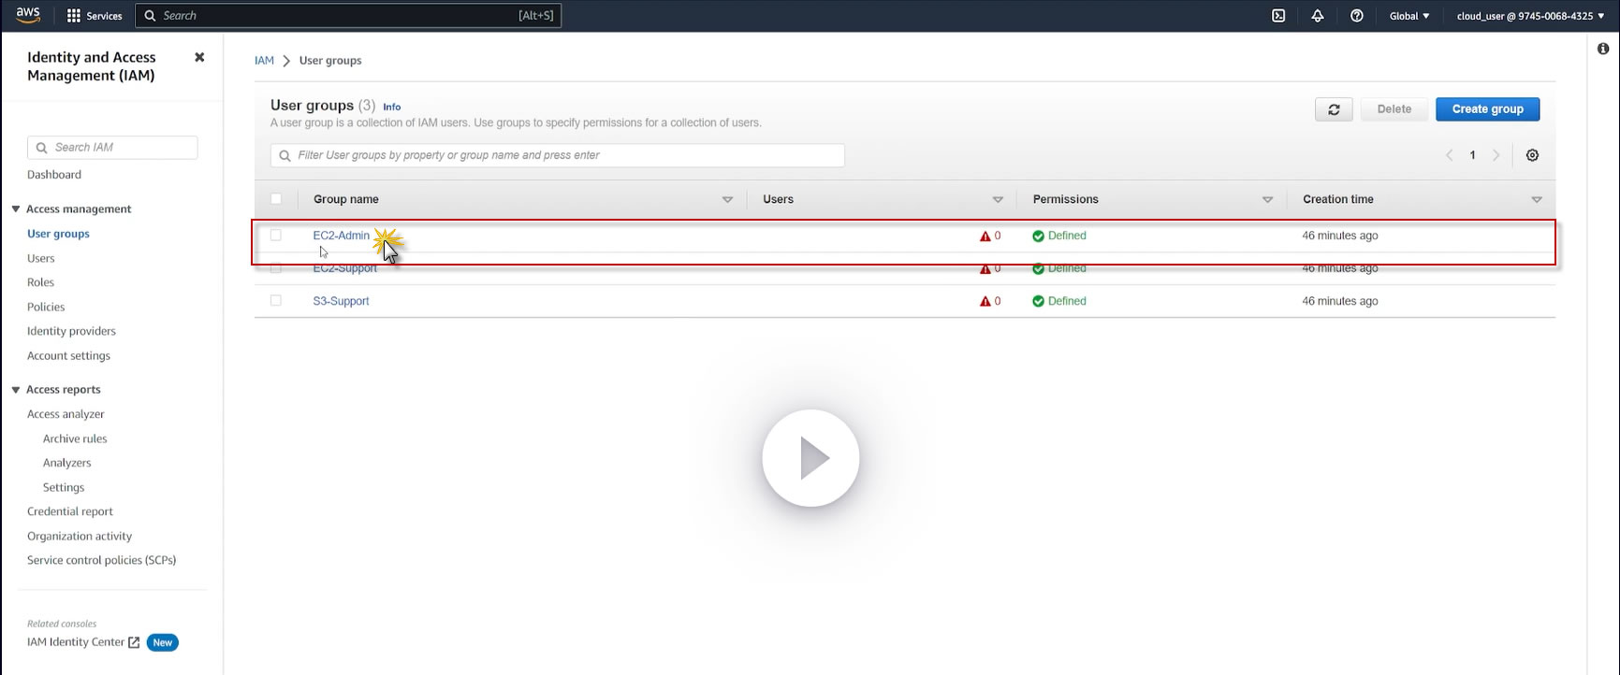Open IAM Identity Center link
Screen dimensions: 1620x675
pyautogui.click(x=76, y=642)
